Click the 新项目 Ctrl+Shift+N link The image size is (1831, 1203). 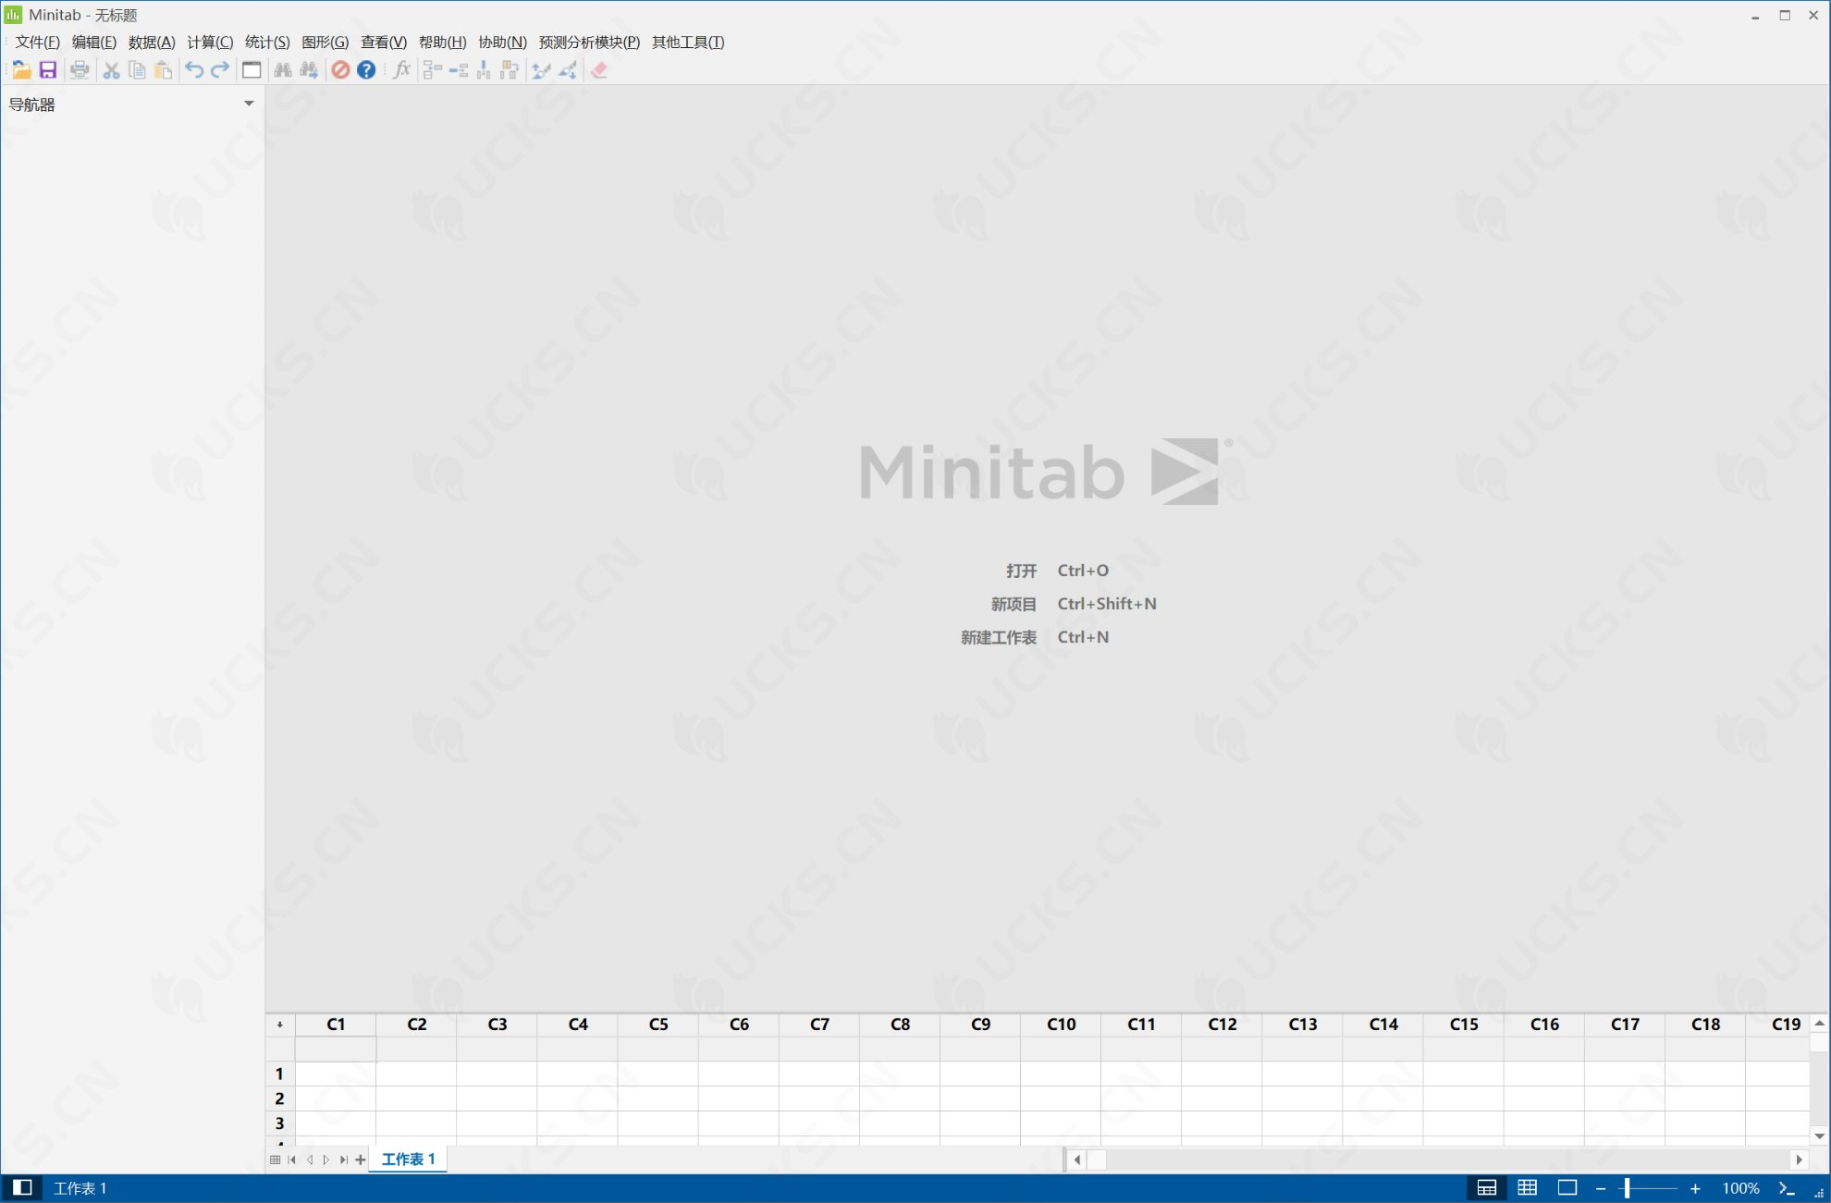(x=1074, y=604)
